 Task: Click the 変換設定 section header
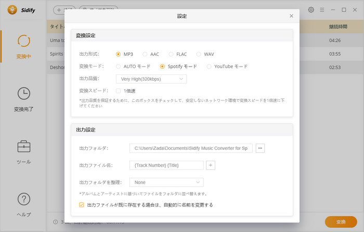(182, 35)
